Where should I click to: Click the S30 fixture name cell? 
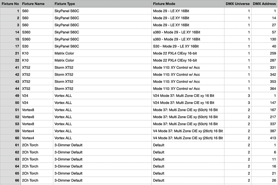[37, 46]
